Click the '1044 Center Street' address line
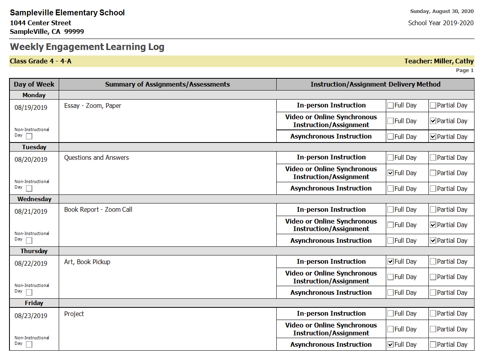482x357 pixels. (x=41, y=23)
